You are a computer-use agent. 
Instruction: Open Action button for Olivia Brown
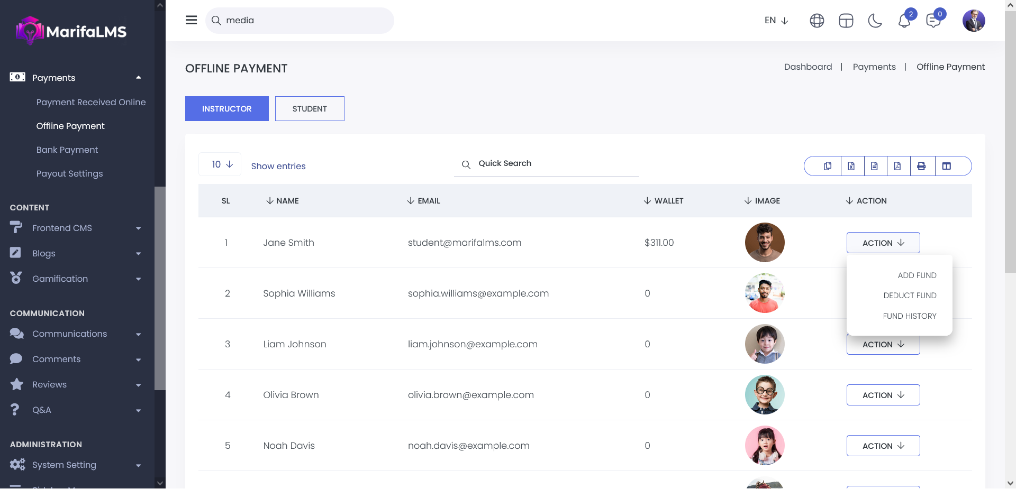[x=883, y=395]
